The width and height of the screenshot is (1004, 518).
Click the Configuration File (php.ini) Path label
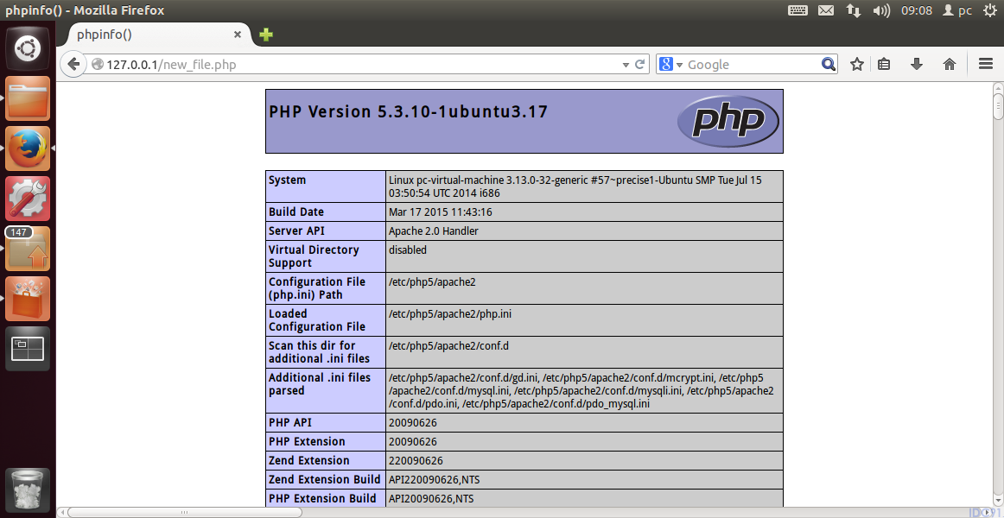coord(317,288)
